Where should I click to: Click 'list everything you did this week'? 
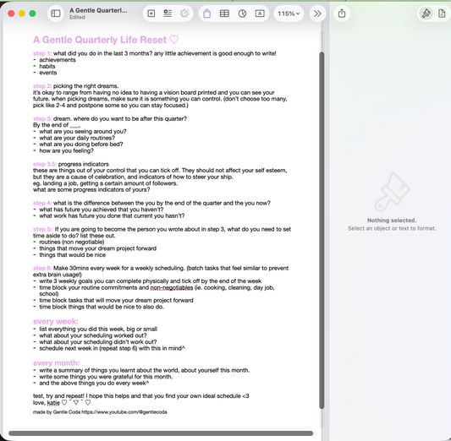pos(98,329)
